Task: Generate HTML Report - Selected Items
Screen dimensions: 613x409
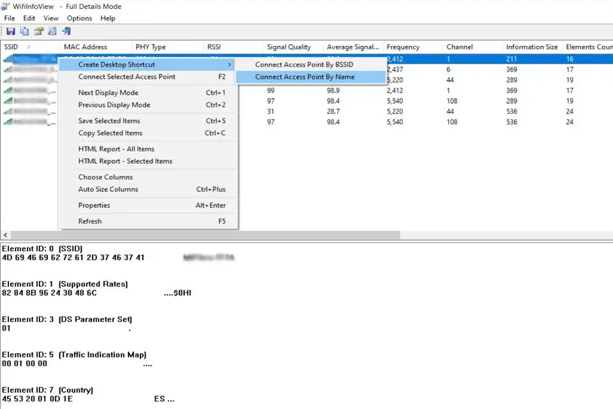Action: pos(148,161)
